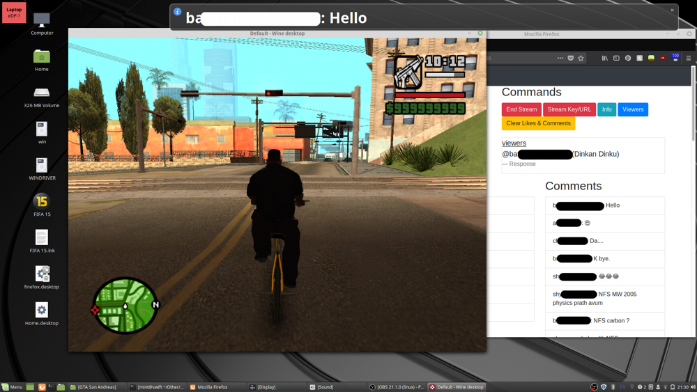Open Firefox page actions three-dot menu

tap(560, 58)
